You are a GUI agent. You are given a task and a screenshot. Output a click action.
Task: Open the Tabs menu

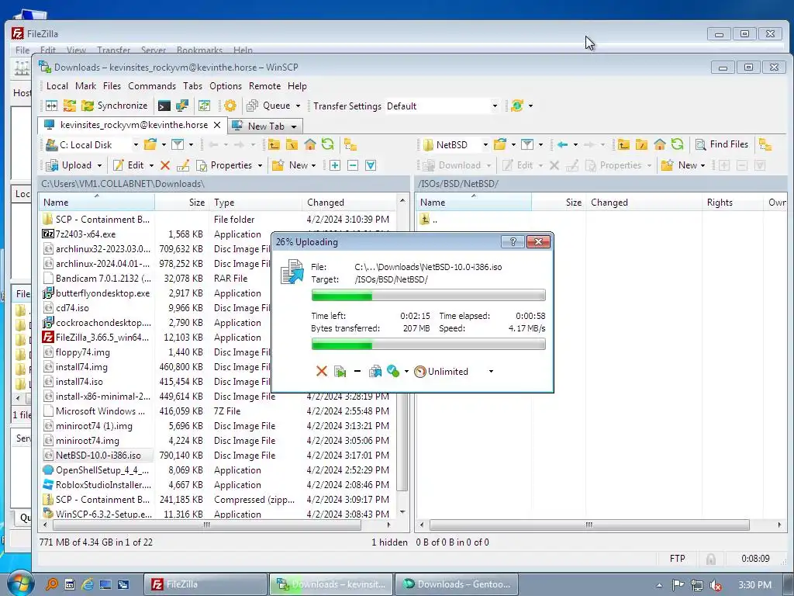click(192, 86)
